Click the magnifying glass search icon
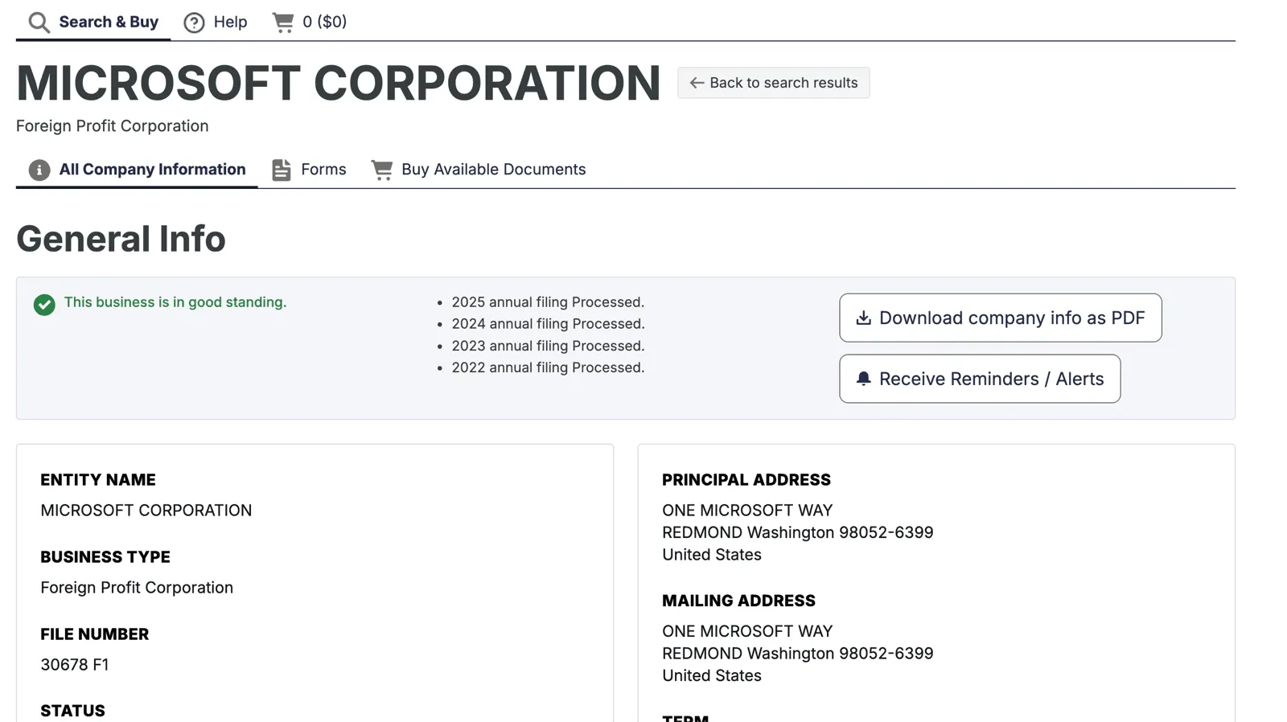 tap(39, 23)
